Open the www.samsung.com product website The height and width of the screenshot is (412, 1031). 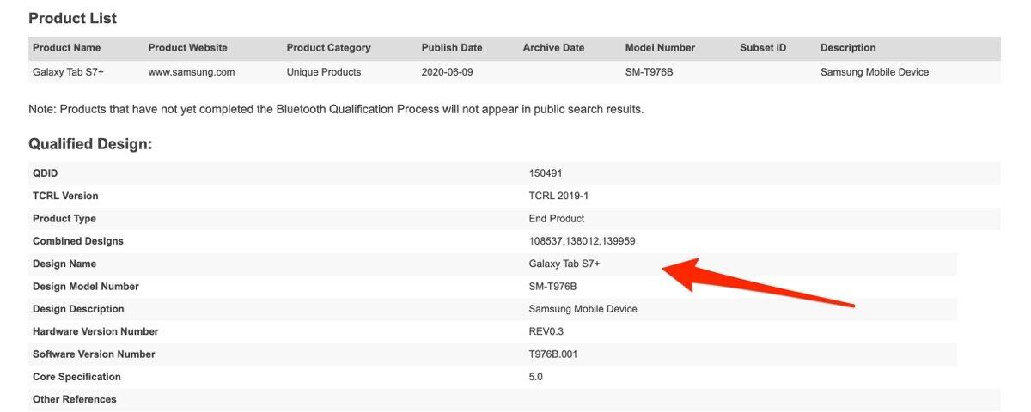pos(192,72)
